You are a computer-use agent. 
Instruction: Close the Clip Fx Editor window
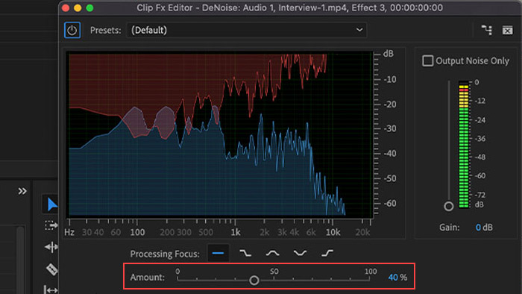click(66, 8)
